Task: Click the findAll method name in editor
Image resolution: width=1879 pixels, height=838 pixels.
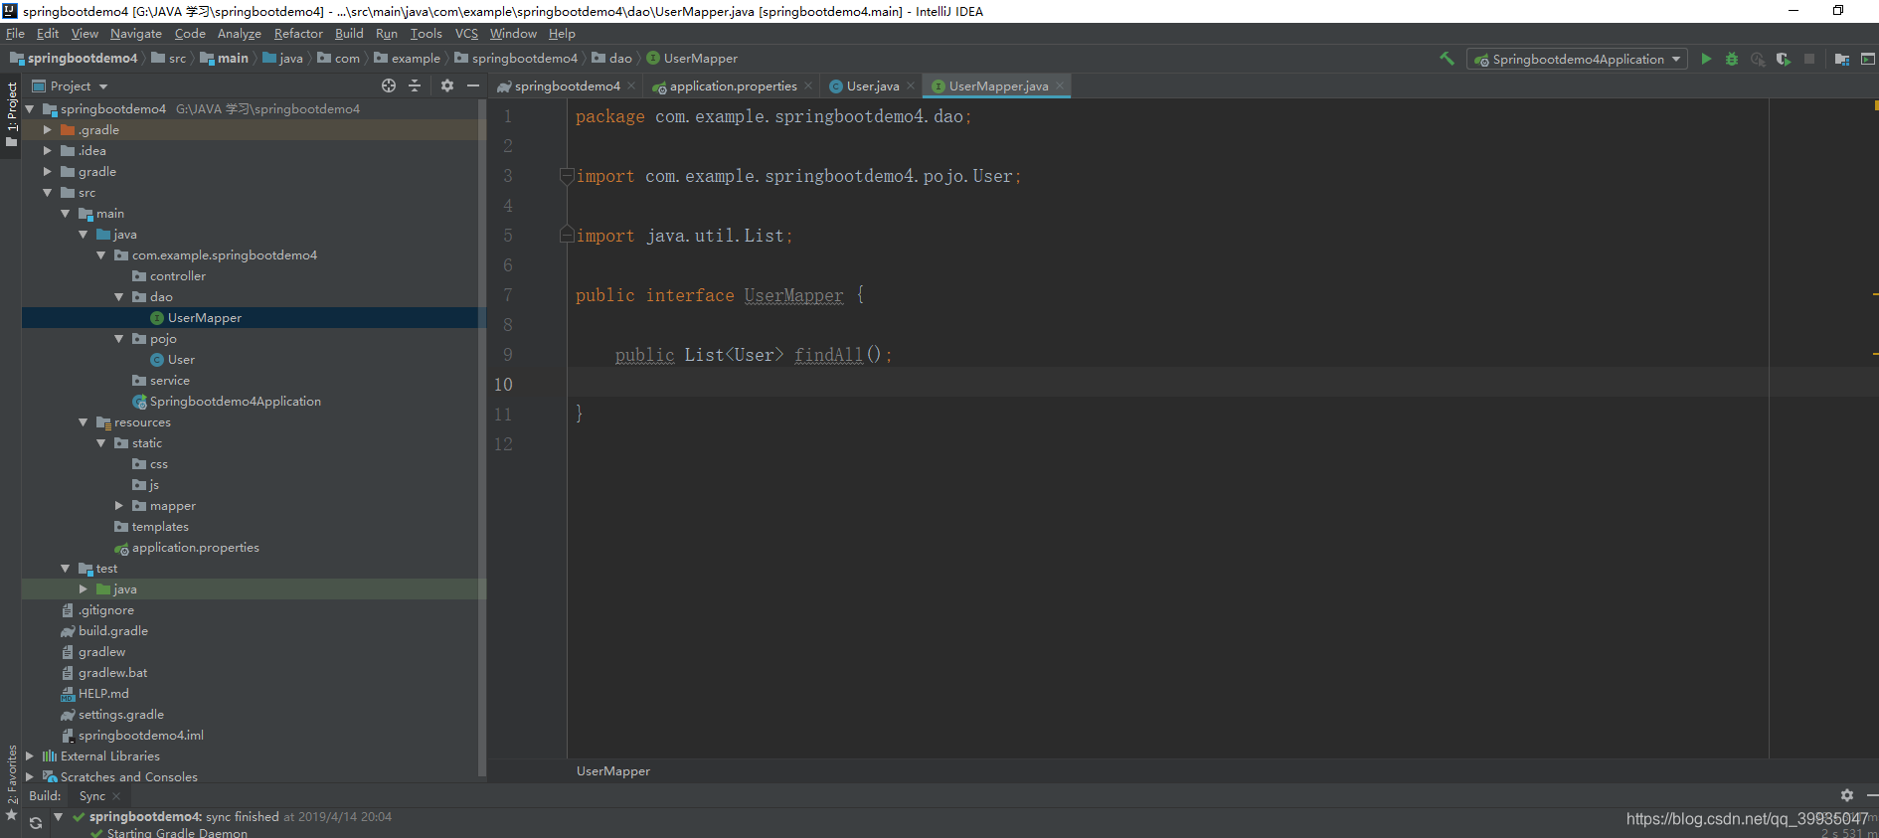Action: [828, 355]
